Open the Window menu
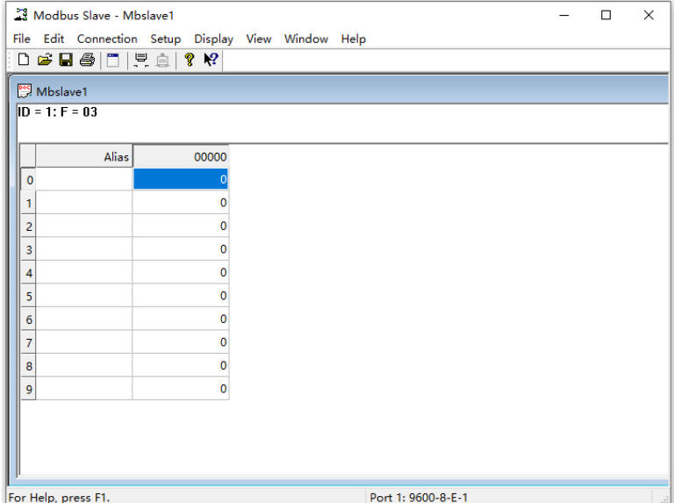 click(x=305, y=39)
